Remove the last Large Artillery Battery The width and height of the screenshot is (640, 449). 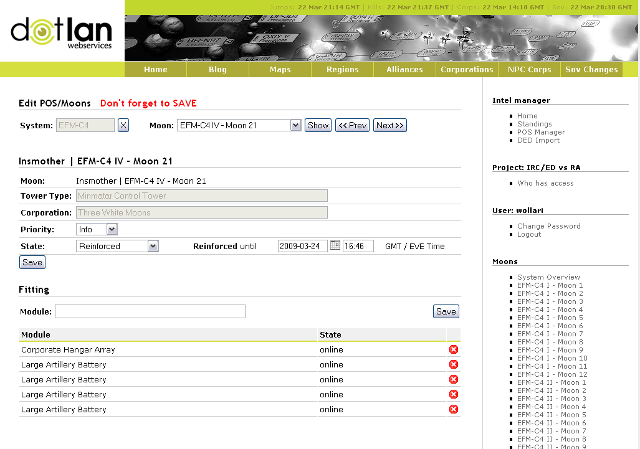(x=454, y=409)
